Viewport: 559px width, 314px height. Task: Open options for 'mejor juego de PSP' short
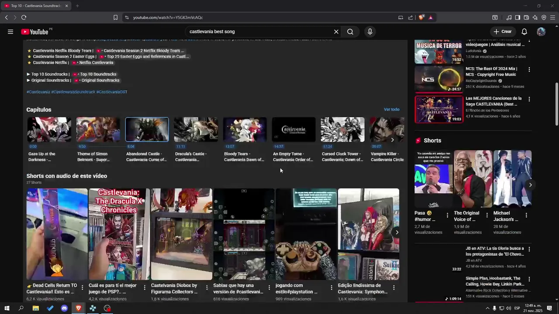coord(145,288)
